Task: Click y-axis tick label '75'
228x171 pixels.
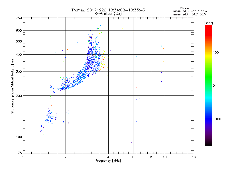Action: (x=20, y=153)
